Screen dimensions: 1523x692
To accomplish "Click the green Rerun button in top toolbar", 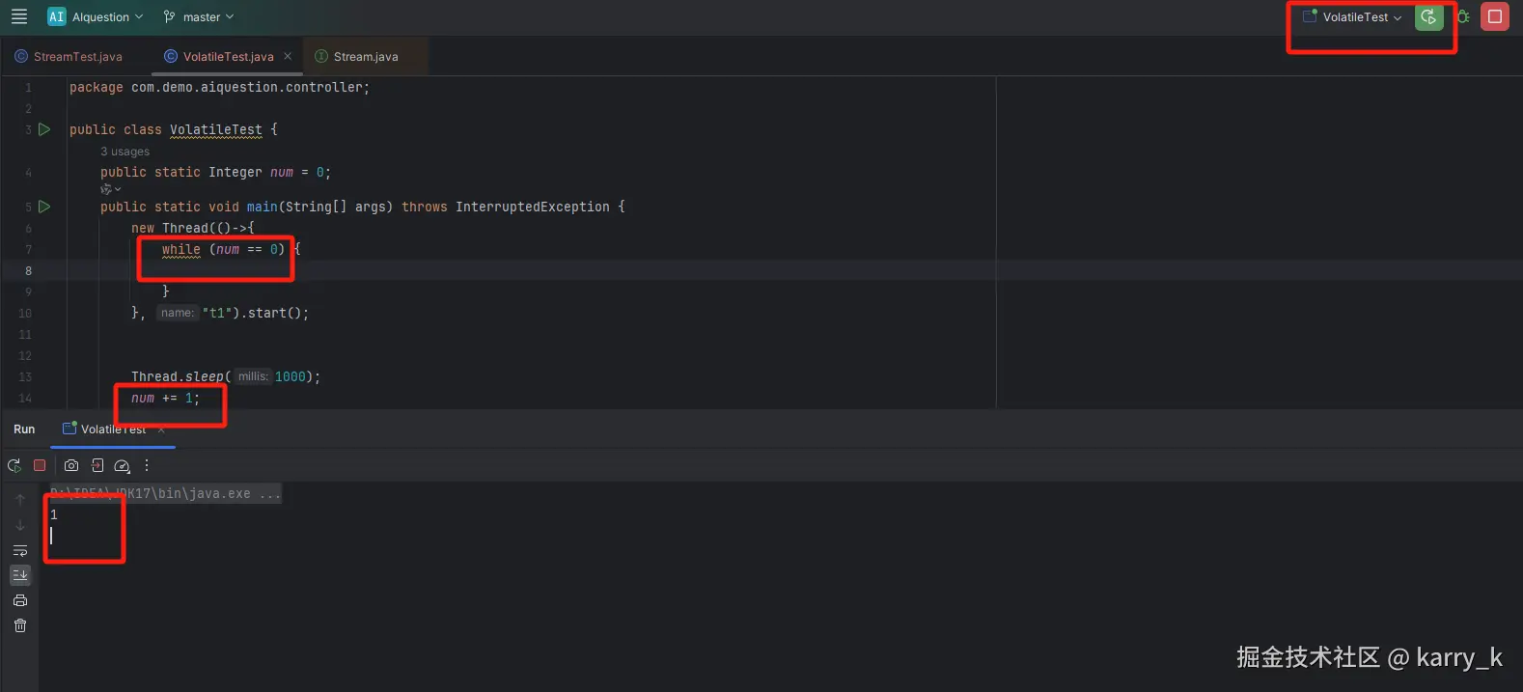I will point(1428,16).
